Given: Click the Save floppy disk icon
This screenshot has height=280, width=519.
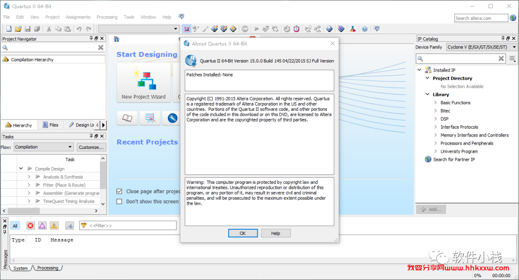Looking at the screenshot, I should click(28, 29).
